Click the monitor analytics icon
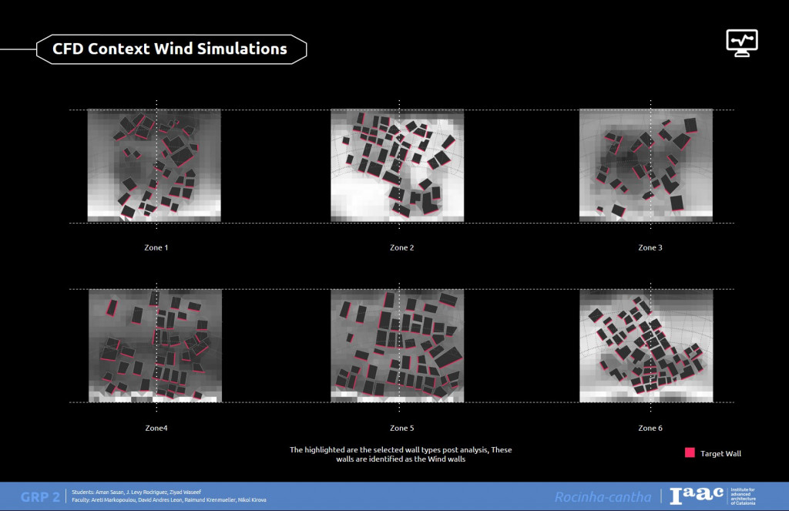The width and height of the screenshot is (789, 511). (742, 42)
